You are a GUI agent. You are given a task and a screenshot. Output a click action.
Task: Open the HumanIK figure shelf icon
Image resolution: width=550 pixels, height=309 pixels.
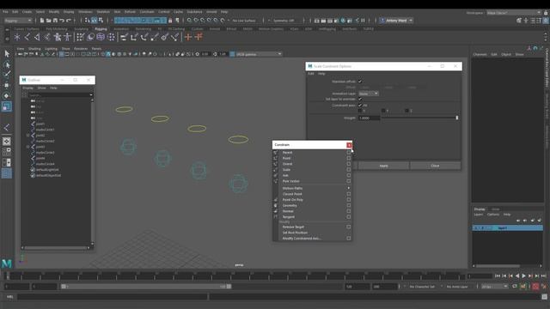[67, 37]
